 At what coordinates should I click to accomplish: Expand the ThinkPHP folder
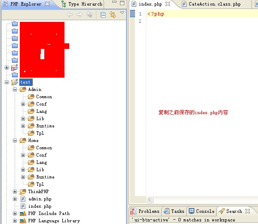pos(15,191)
